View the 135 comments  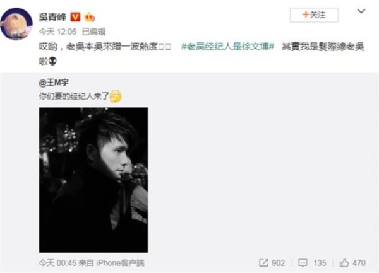coord(320,263)
